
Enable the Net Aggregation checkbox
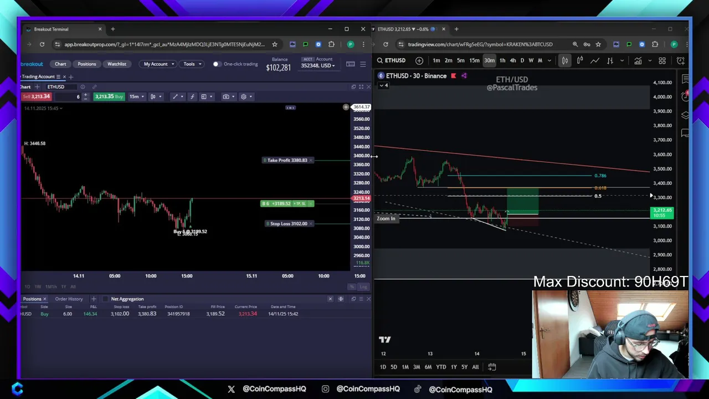pos(106,299)
